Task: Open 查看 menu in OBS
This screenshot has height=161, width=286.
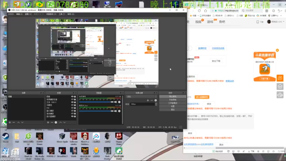Action: pos(28,14)
